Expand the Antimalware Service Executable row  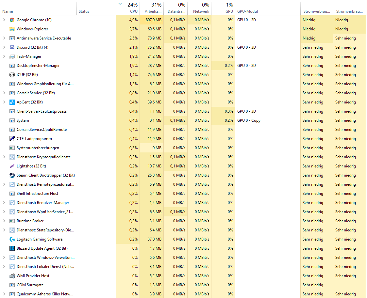pyautogui.click(x=4, y=38)
